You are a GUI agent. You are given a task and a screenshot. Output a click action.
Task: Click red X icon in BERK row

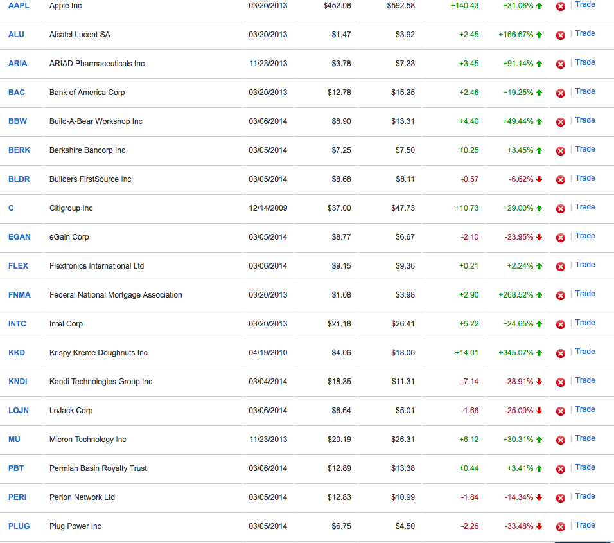tap(560, 151)
